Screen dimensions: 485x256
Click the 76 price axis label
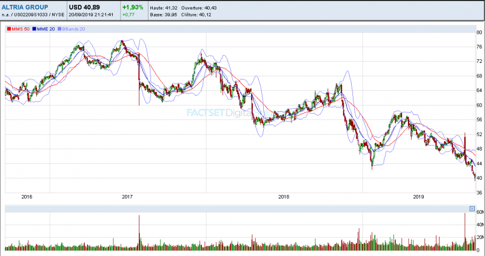coord(480,47)
